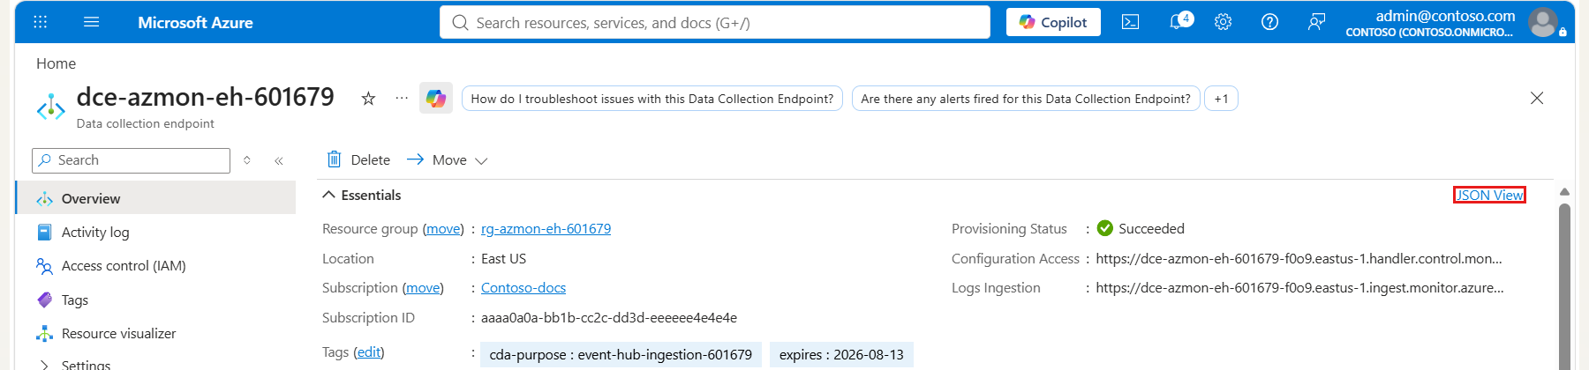Click the account avatar picture

coord(1543,22)
